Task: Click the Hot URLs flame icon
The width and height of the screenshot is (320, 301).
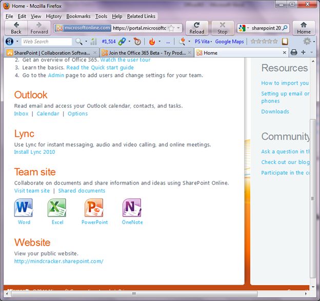Action: (152, 42)
